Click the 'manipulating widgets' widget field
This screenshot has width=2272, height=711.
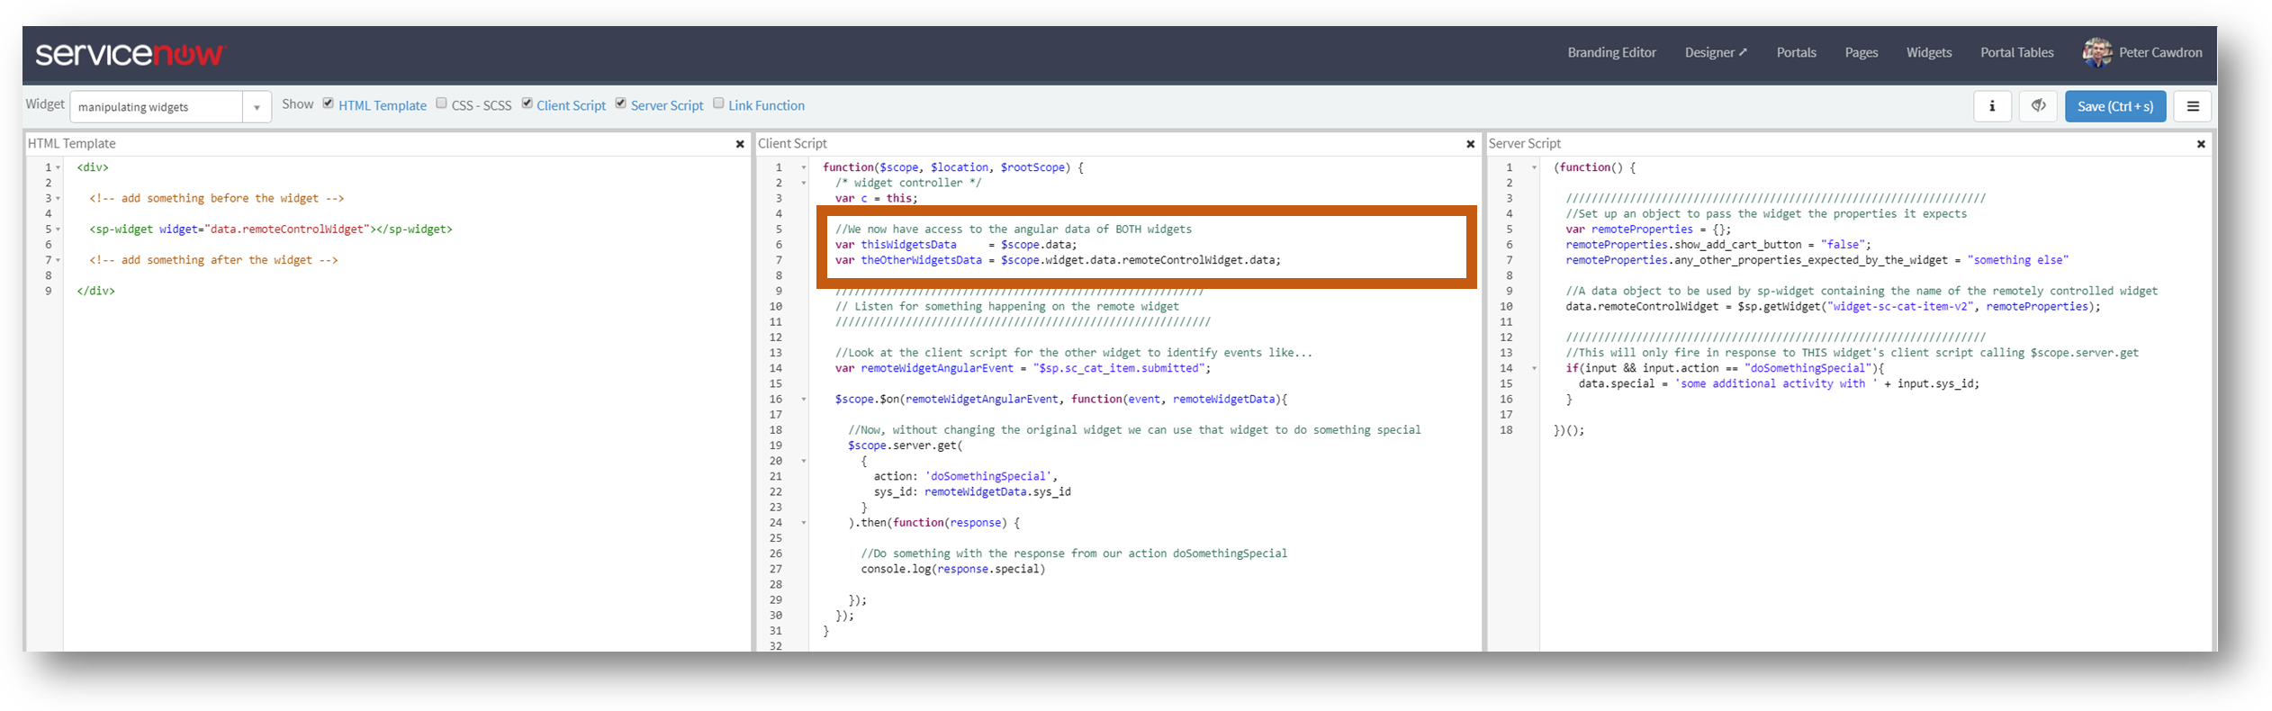[x=157, y=107]
